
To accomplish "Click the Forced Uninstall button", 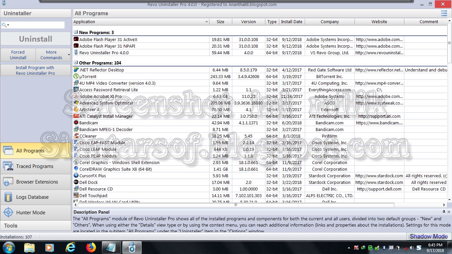I will point(18,55).
